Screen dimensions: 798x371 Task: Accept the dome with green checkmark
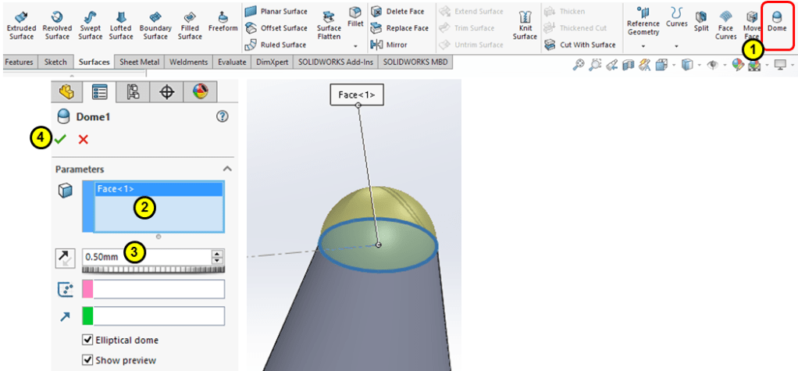[x=61, y=139]
